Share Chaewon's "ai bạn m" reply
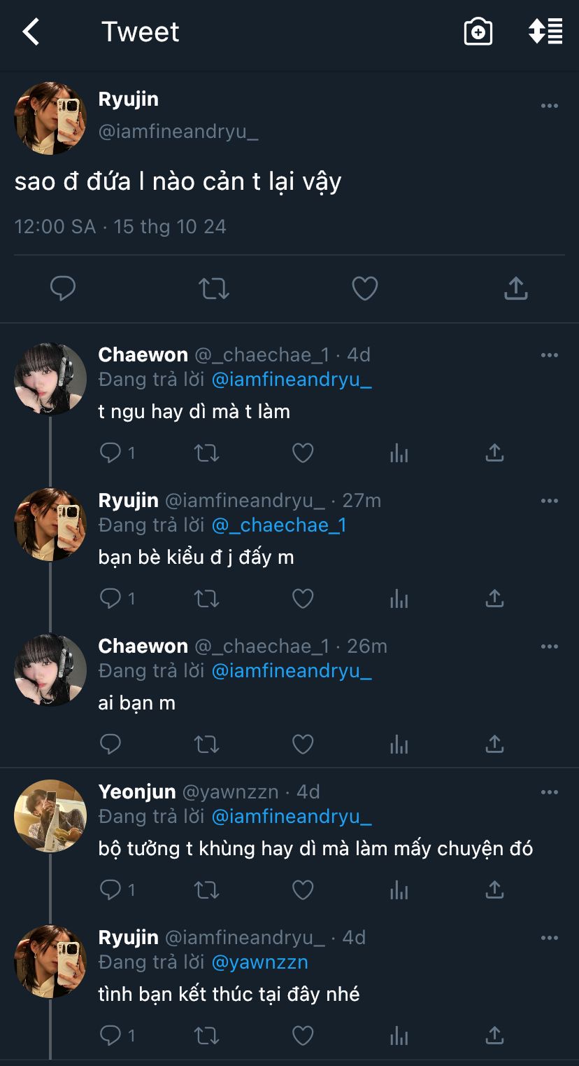This screenshot has width=579, height=1066. click(x=494, y=744)
